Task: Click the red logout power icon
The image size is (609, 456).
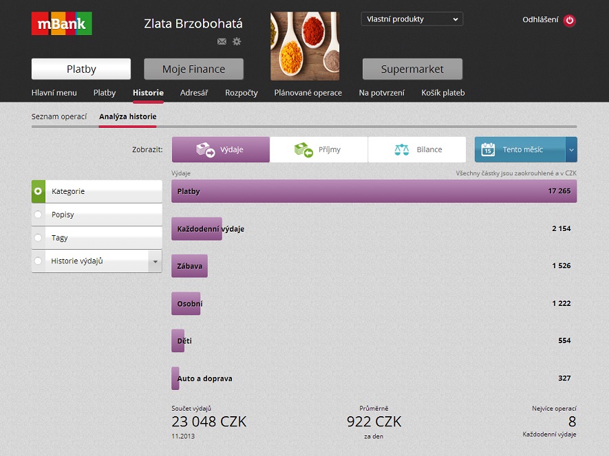Action: click(x=569, y=20)
